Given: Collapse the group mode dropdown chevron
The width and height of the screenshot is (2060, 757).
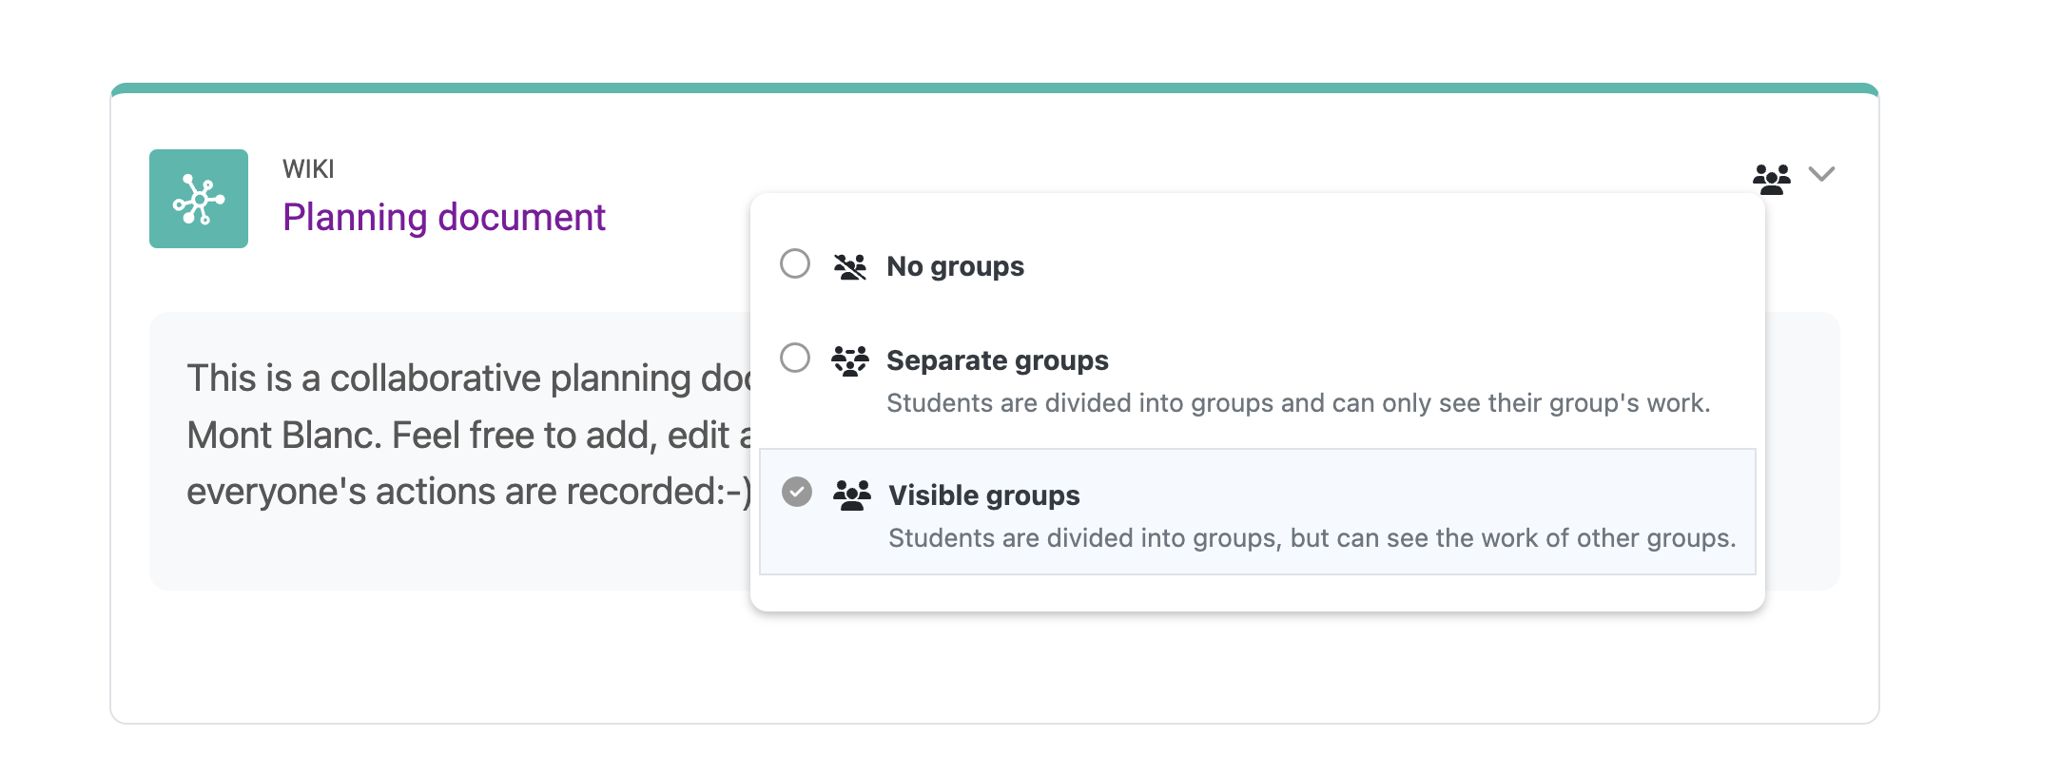Looking at the screenshot, I should pos(1821,174).
